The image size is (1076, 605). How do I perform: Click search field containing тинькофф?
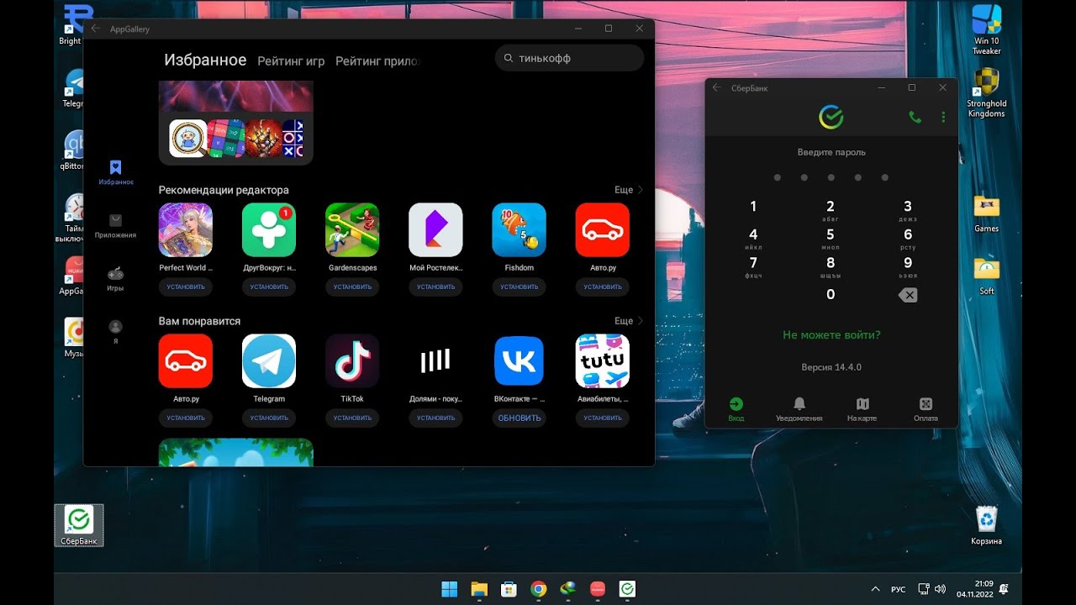pos(569,58)
